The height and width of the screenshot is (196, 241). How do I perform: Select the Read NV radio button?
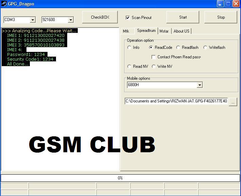[129, 66]
